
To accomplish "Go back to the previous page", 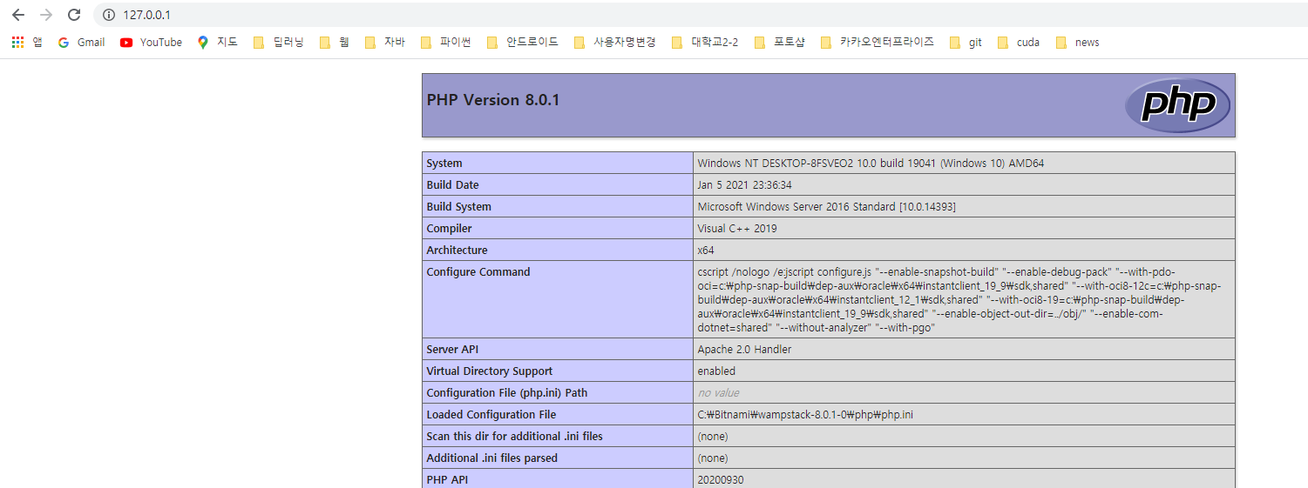I will [18, 15].
